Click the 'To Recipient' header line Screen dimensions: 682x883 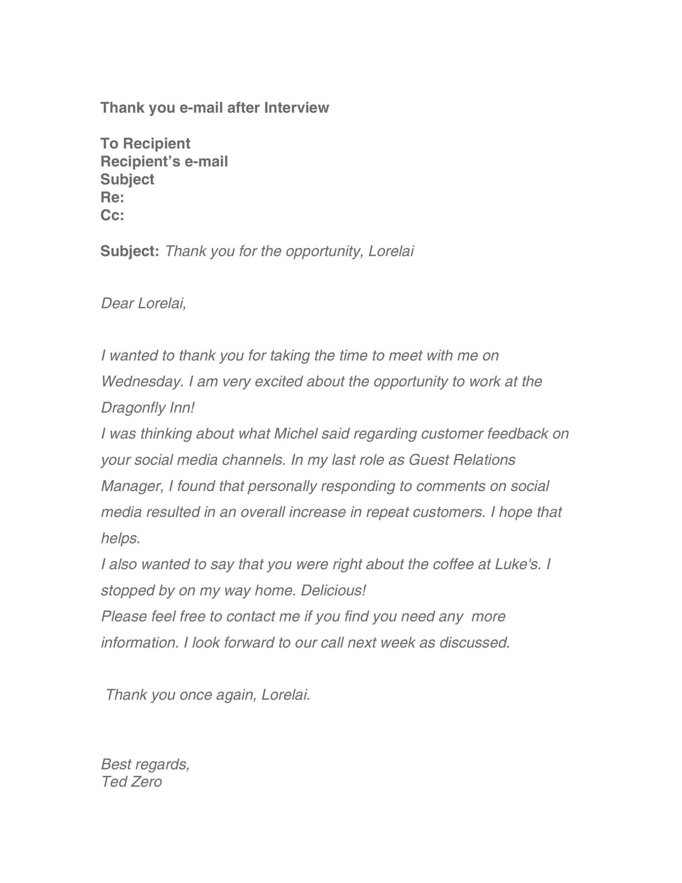click(145, 143)
